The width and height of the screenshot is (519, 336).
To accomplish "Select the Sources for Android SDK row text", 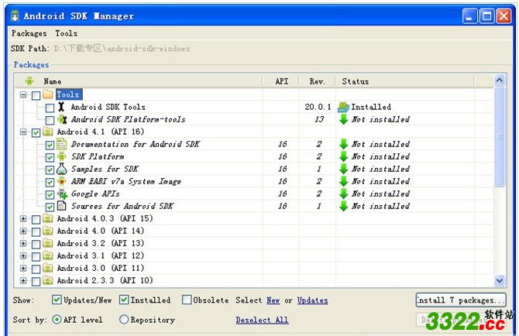I will [x=122, y=206].
